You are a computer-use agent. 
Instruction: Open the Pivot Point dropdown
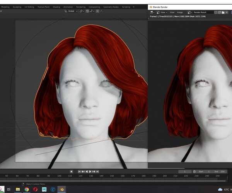82,11
